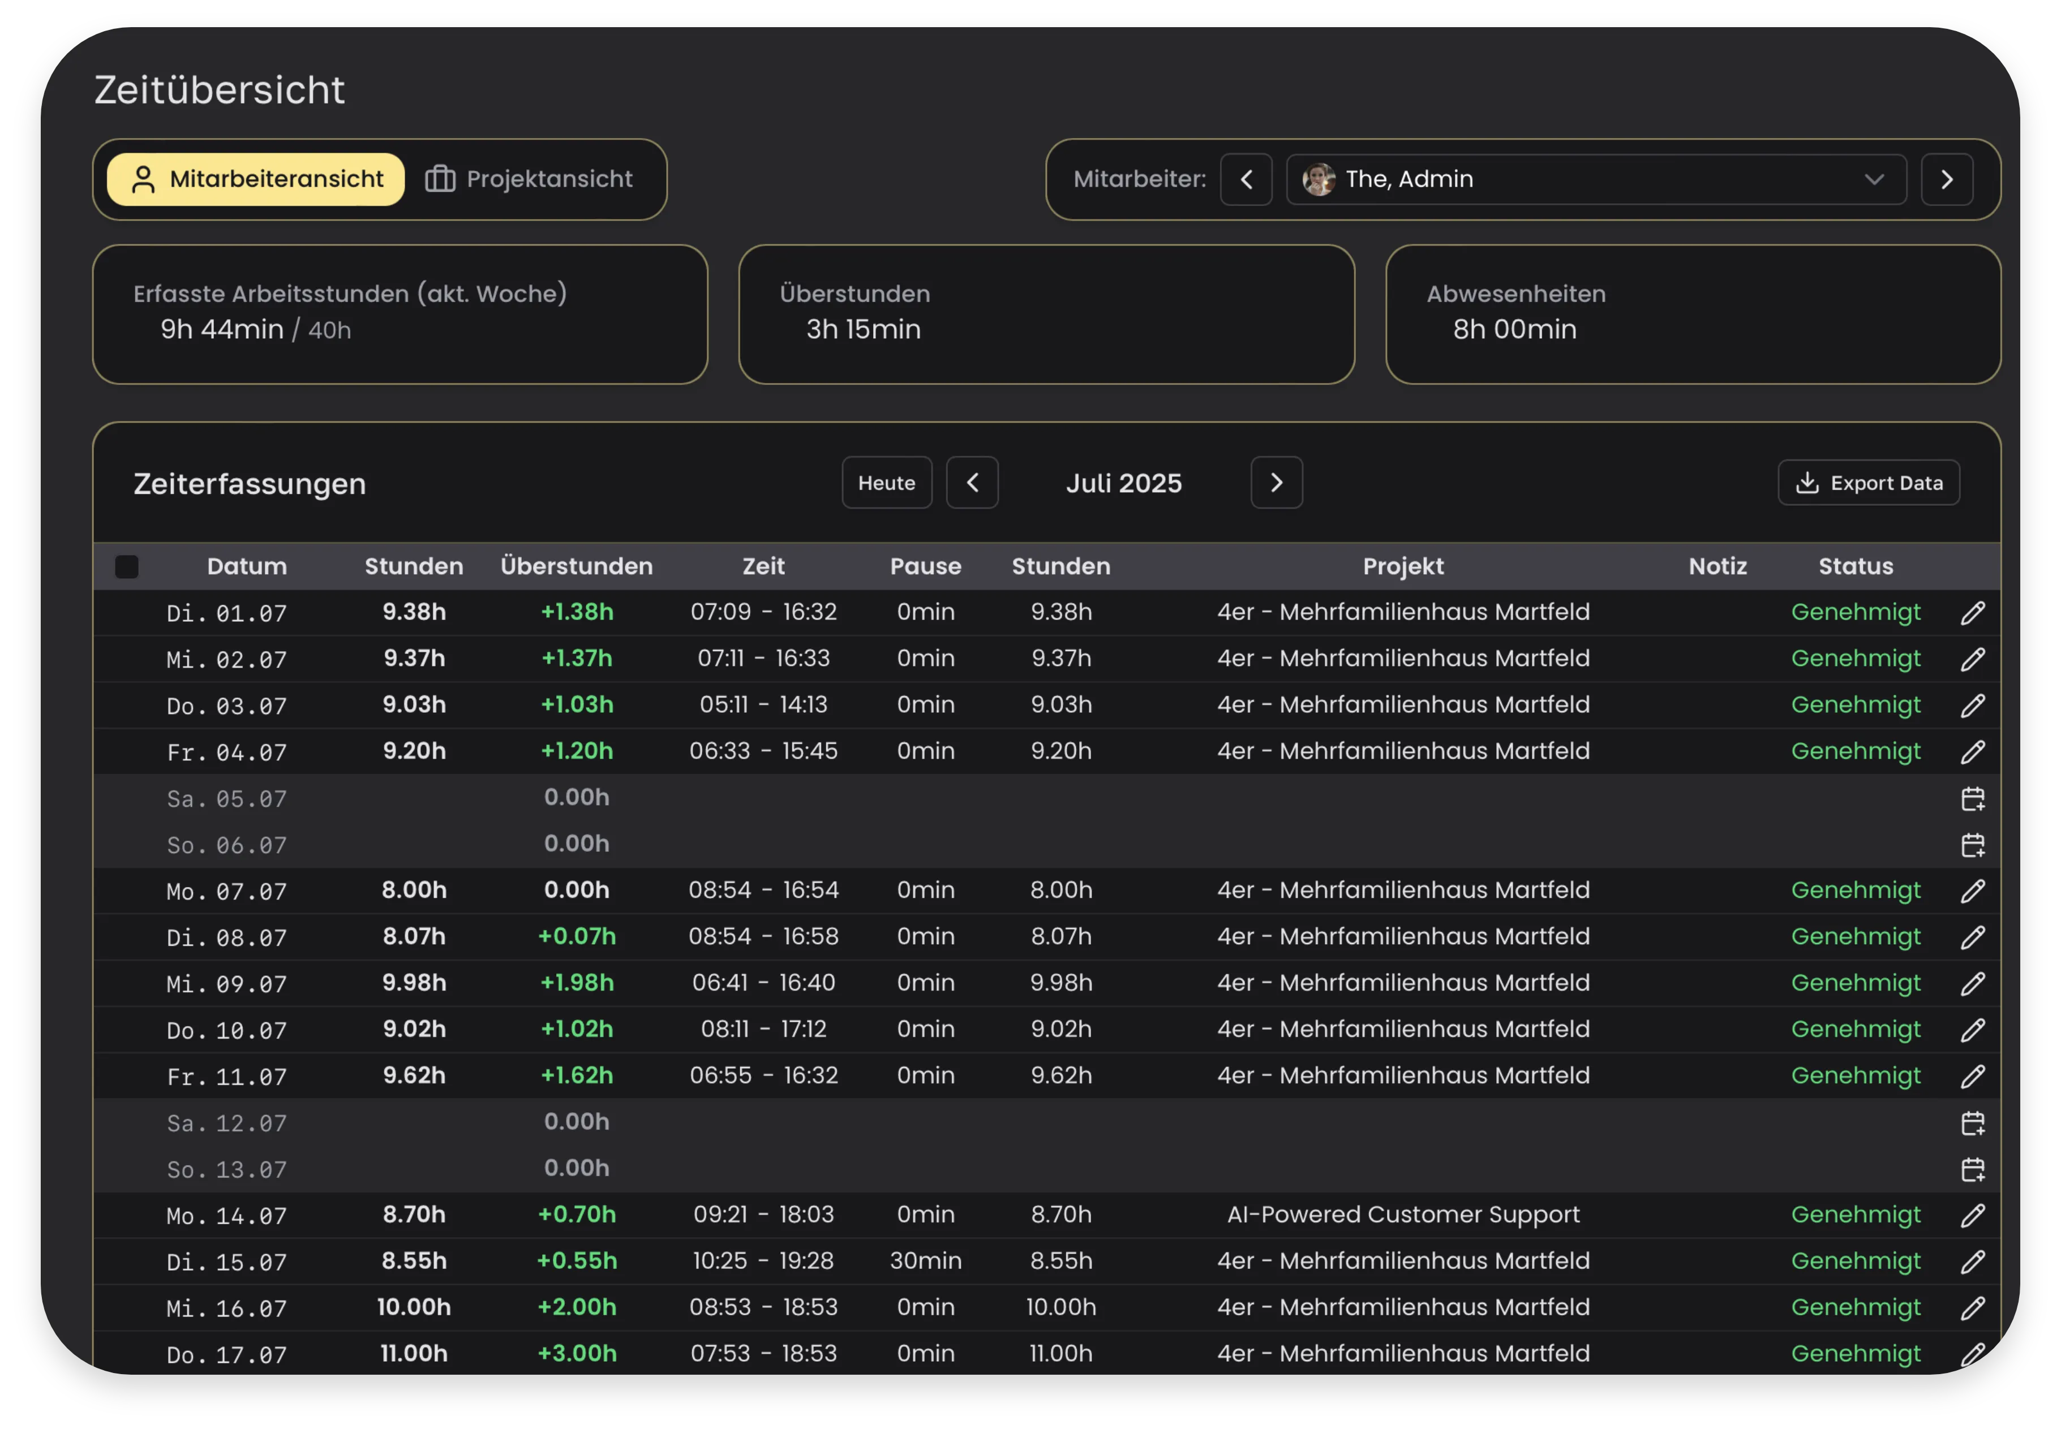This screenshot has width=2061, height=1429.
Task: Add entry via calendar icon for Sa. 05.07
Action: click(x=1972, y=798)
